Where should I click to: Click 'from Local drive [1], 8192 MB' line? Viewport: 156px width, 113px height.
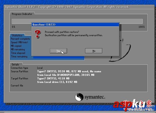[57, 82]
